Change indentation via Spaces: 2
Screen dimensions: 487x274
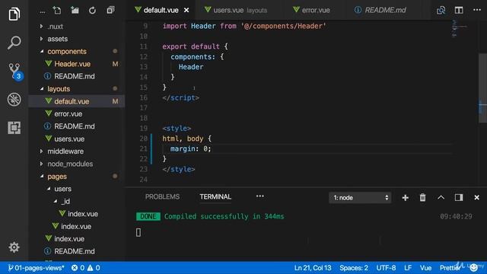(354, 268)
